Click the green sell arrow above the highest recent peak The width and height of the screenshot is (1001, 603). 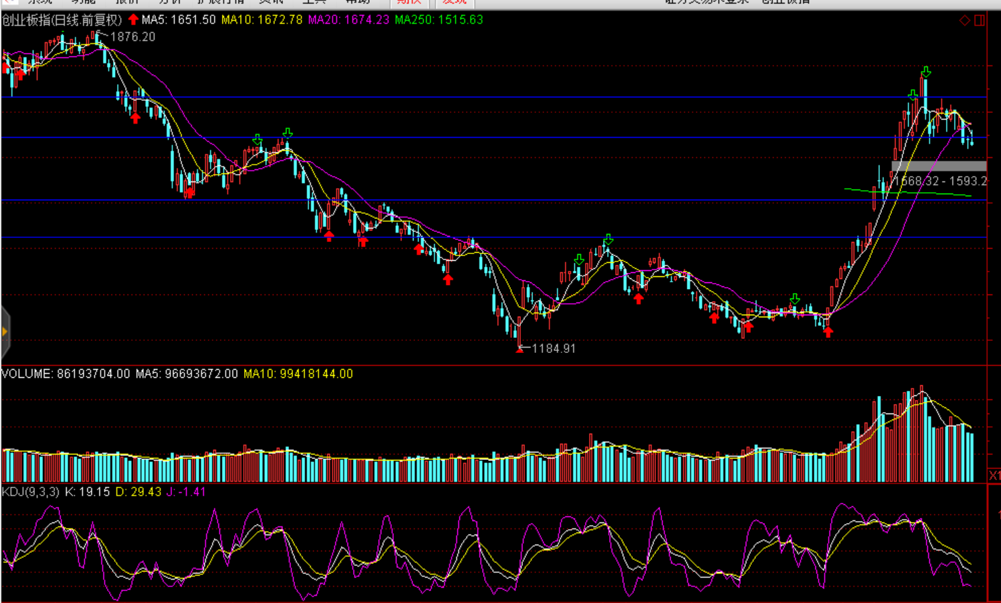[x=926, y=72]
